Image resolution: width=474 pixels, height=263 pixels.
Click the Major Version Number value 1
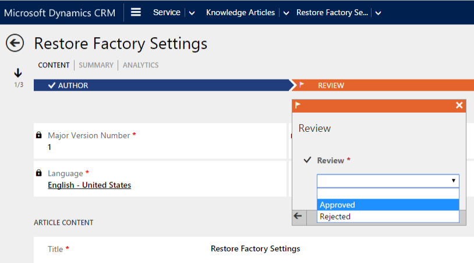49,147
